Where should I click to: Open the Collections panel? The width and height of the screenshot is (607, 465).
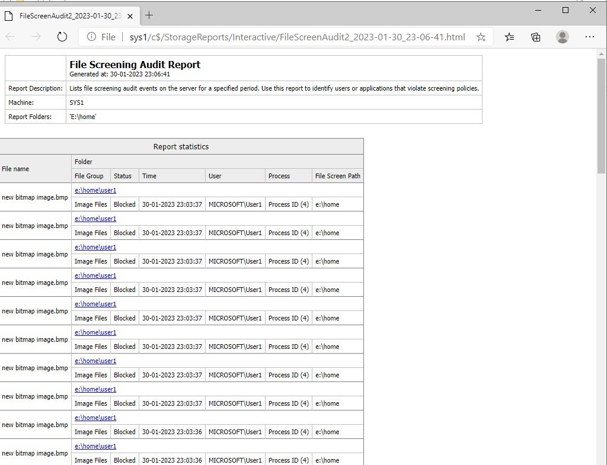(x=536, y=37)
